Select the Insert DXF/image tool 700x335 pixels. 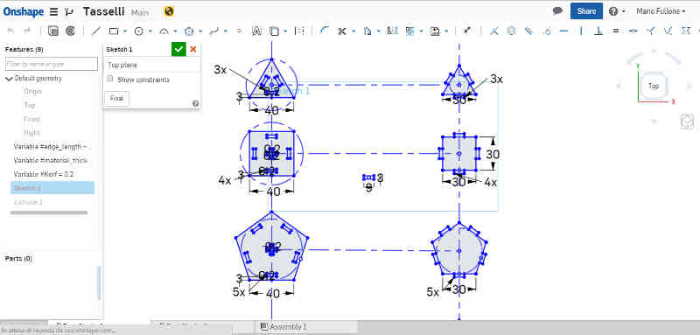[x=435, y=31]
